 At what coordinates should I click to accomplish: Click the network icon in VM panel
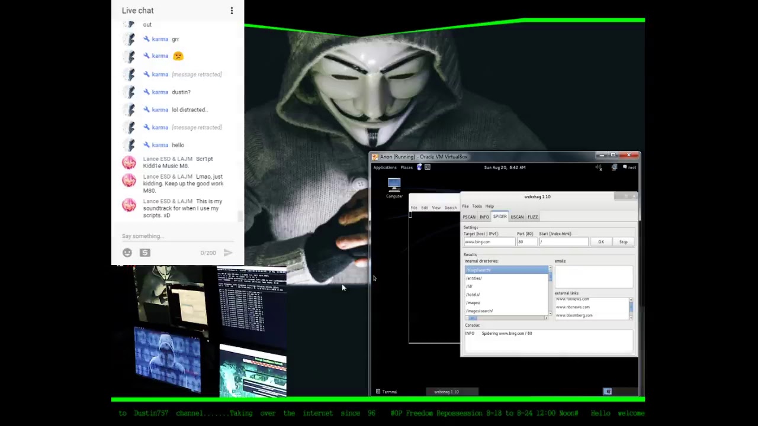[614, 167]
